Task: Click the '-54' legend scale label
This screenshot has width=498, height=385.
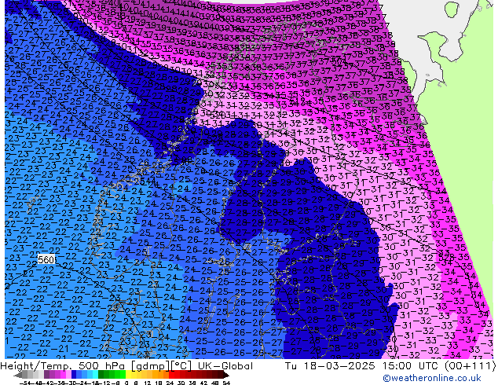Action: click(x=25, y=383)
